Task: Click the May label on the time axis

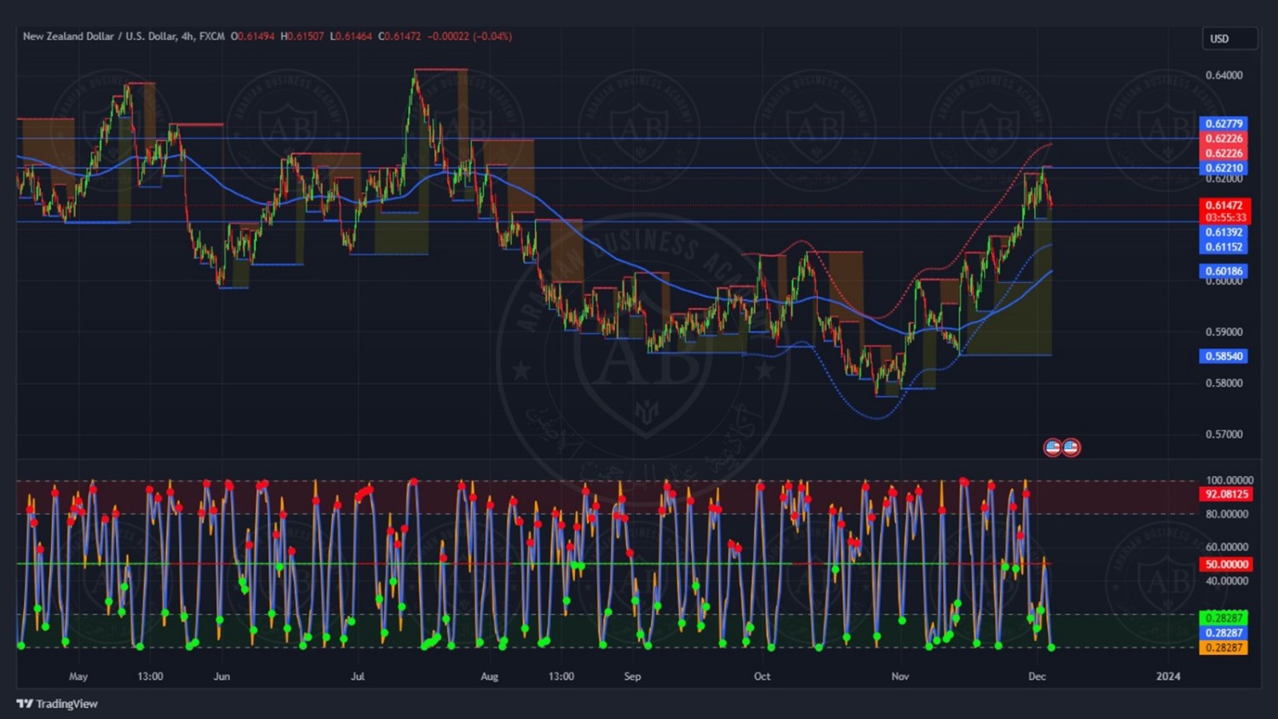Action: click(x=78, y=676)
